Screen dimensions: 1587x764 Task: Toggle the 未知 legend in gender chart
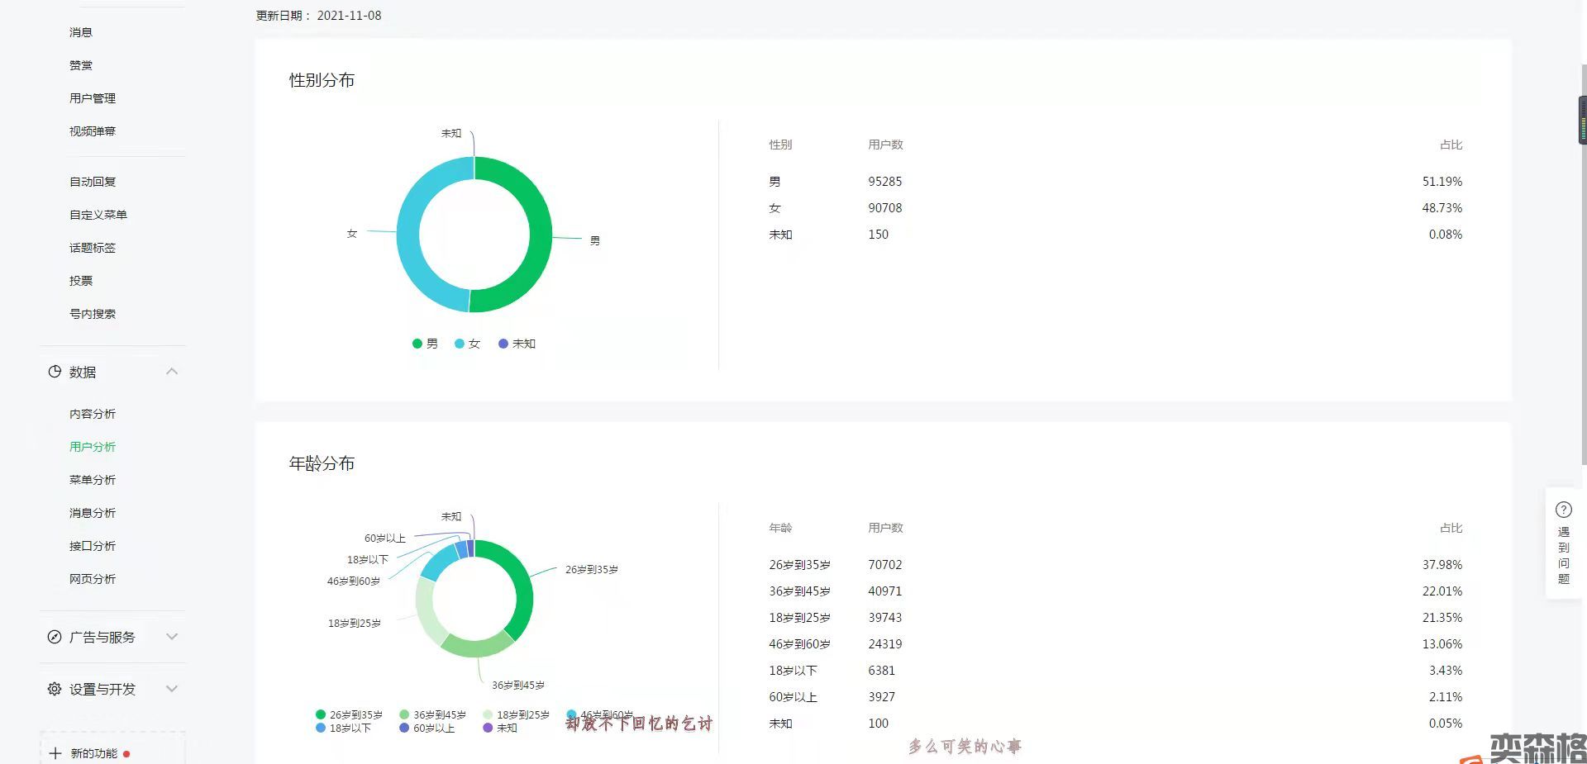coord(517,344)
